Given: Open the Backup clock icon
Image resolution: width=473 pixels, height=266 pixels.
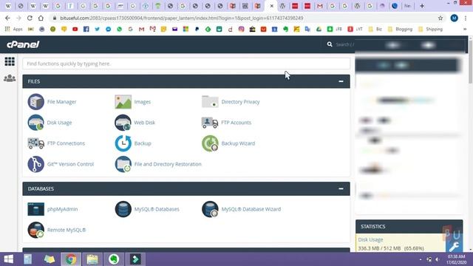Looking at the screenshot, I should [123, 143].
